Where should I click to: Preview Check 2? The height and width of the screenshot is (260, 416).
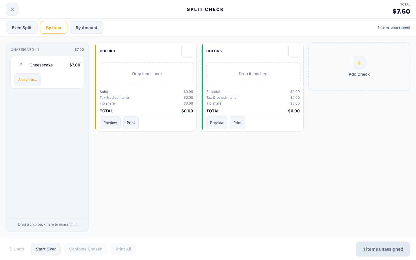(x=217, y=123)
